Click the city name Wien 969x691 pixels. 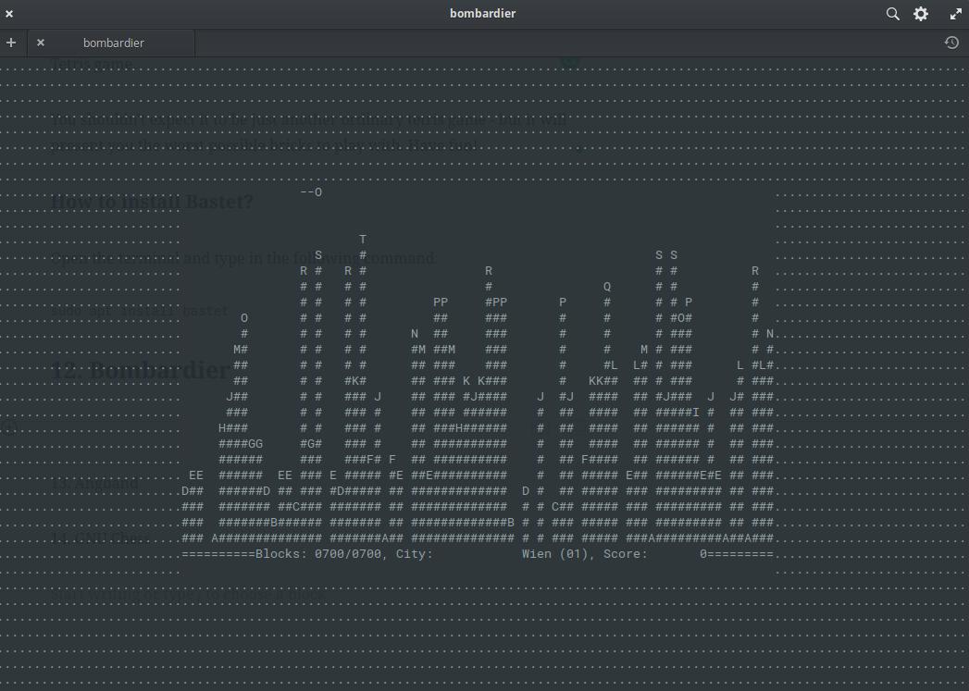point(537,554)
